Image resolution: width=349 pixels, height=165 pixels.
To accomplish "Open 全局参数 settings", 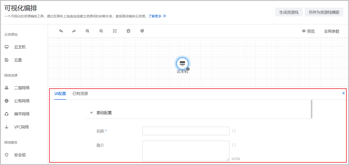I will click(332, 31).
